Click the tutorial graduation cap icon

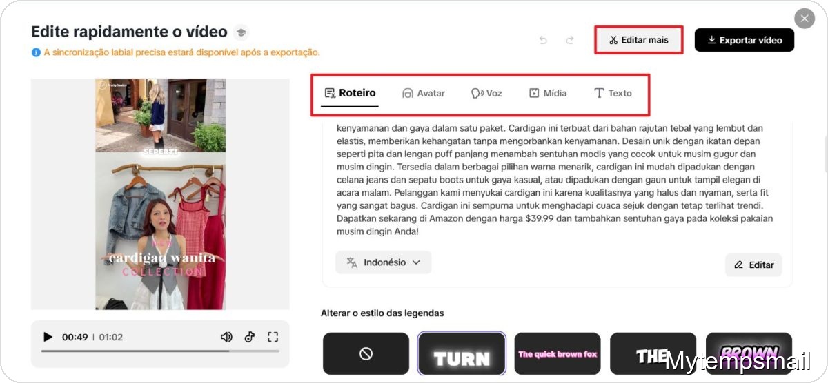pyautogui.click(x=240, y=32)
